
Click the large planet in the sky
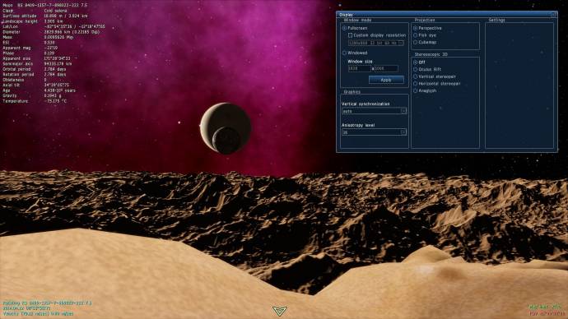coord(226,127)
